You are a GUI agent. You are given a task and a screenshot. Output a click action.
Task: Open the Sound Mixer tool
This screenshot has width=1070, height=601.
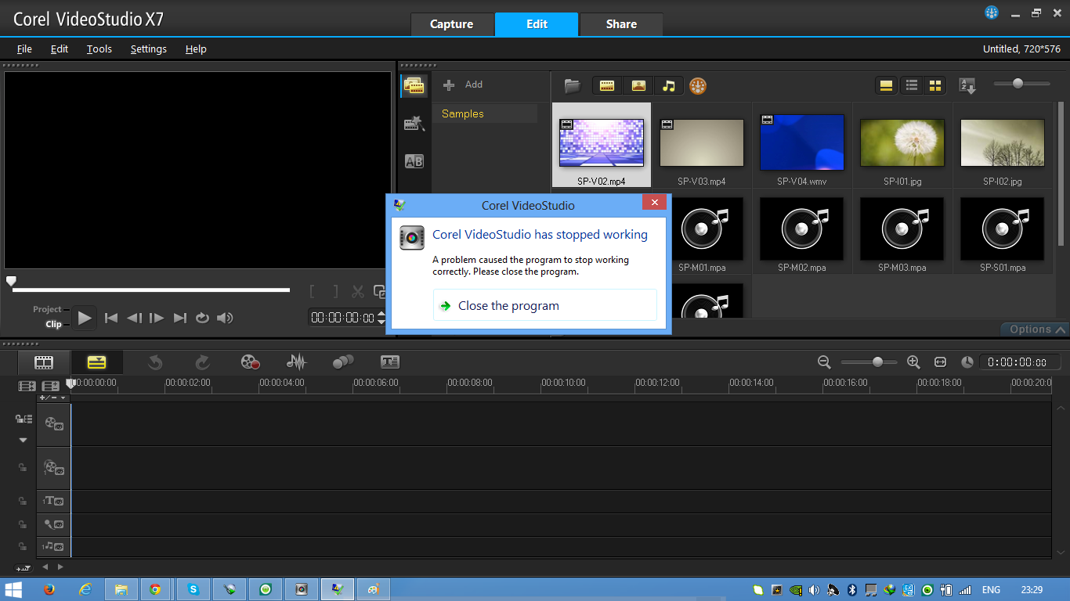[296, 362]
